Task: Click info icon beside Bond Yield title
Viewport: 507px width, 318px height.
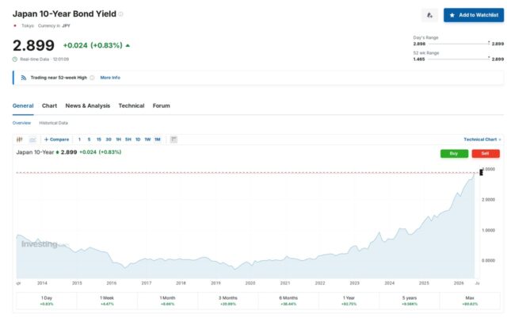Action: [120, 14]
